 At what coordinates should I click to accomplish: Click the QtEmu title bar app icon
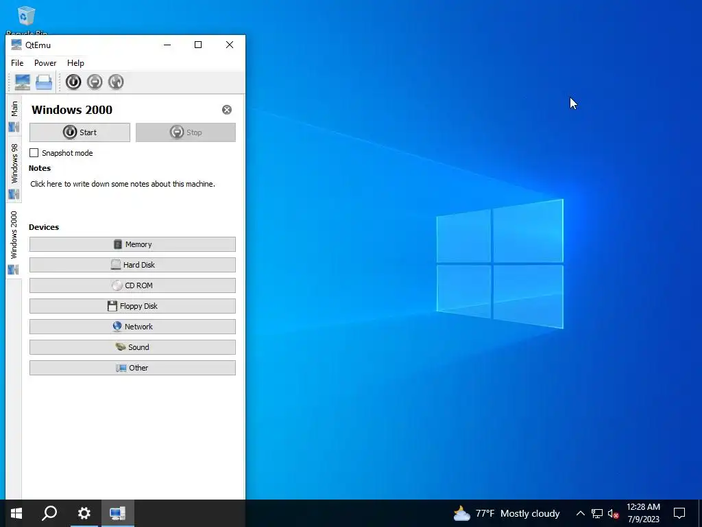pyautogui.click(x=16, y=45)
